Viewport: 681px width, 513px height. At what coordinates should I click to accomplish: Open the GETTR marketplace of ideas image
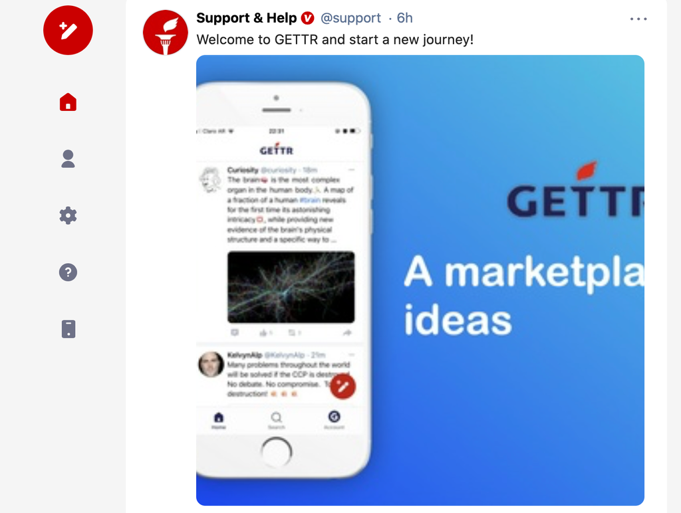pyautogui.click(x=420, y=280)
